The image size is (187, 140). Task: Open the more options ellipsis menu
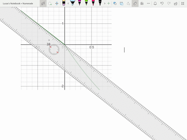click(148, 3)
